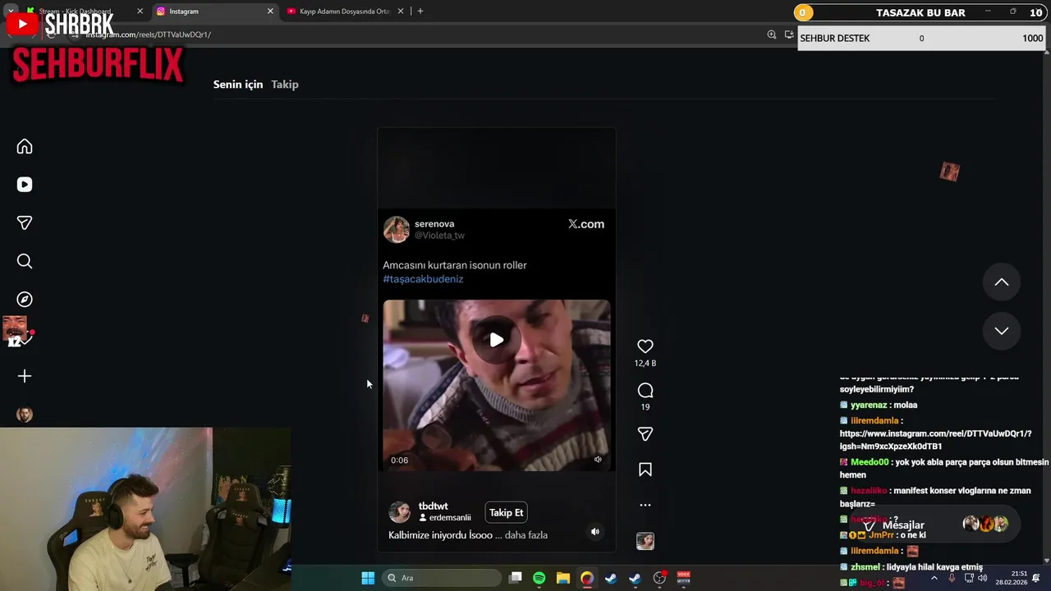Open Instagram search from sidebar
This screenshot has height=591, width=1051.
(25, 261)
